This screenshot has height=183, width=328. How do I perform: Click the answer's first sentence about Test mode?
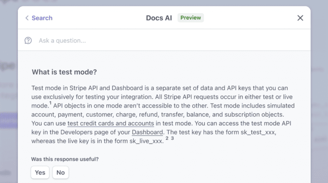tap(128, 88)
